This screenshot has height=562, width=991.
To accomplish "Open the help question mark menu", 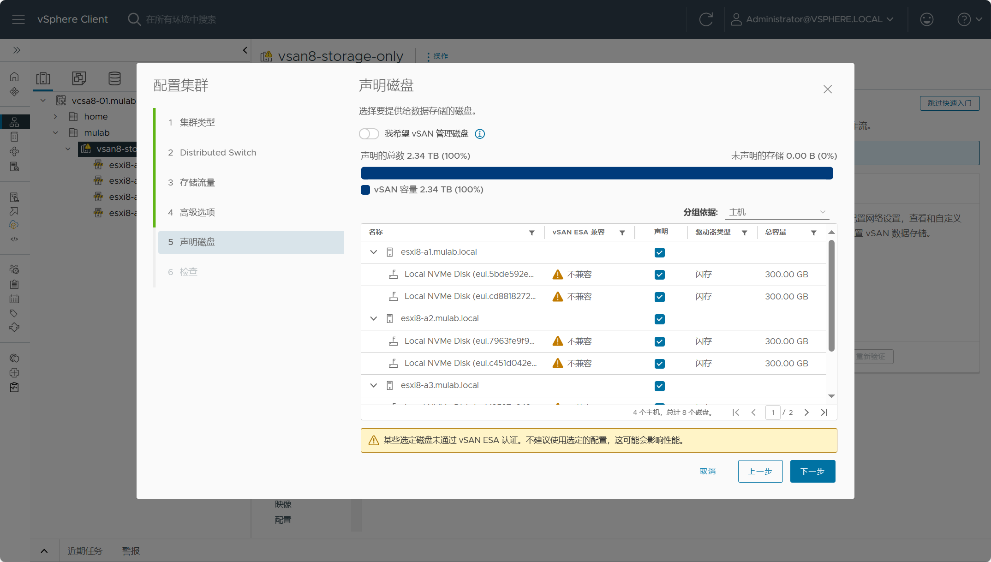I will 970,19.
